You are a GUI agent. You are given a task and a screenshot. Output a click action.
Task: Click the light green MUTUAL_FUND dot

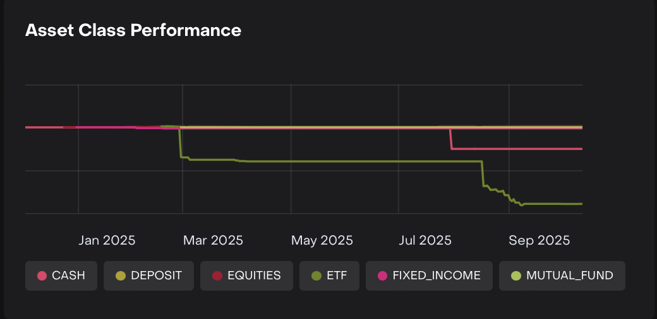[x=516, y=275]
